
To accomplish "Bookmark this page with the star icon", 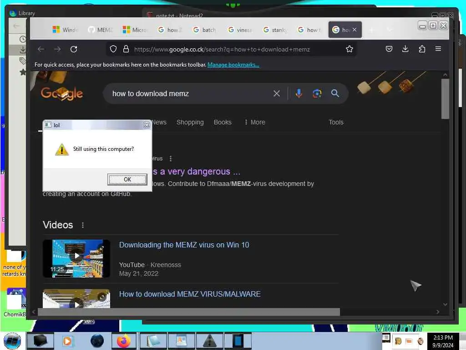I will tap(349, 49).
